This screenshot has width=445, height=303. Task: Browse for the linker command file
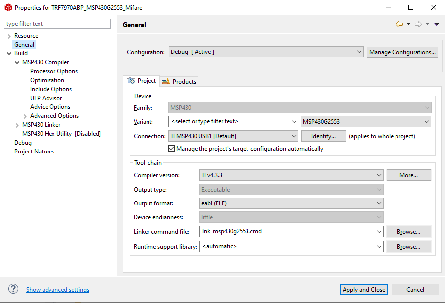tap(408, 231)
